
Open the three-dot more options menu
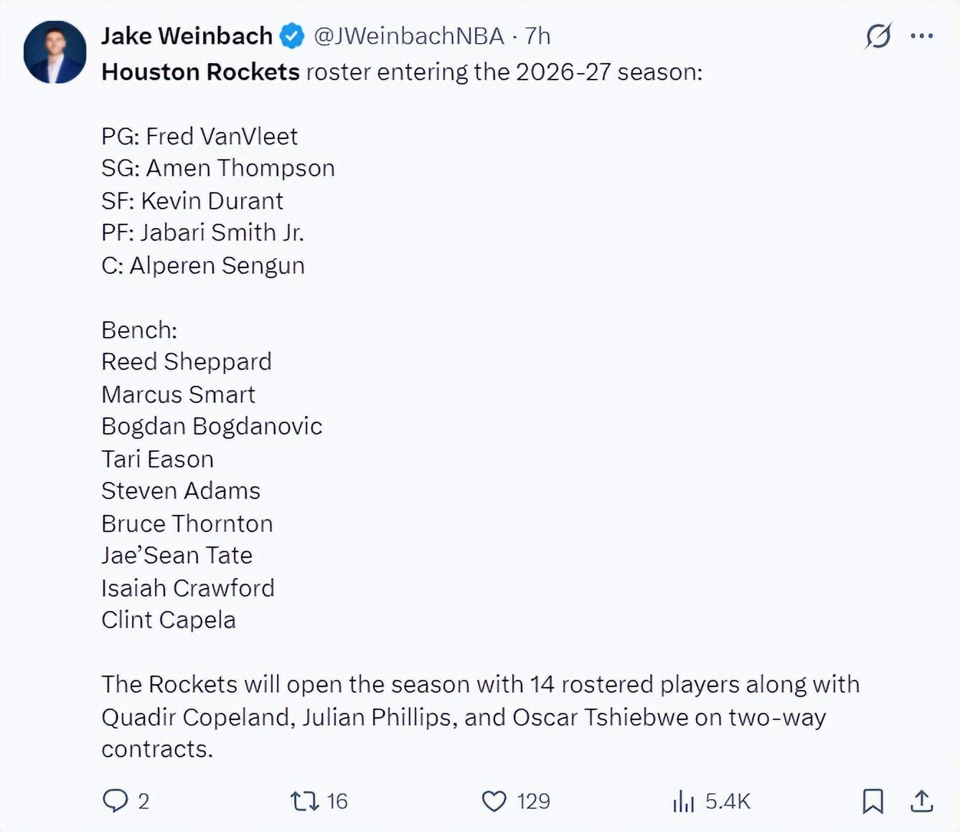click(922, 36)
